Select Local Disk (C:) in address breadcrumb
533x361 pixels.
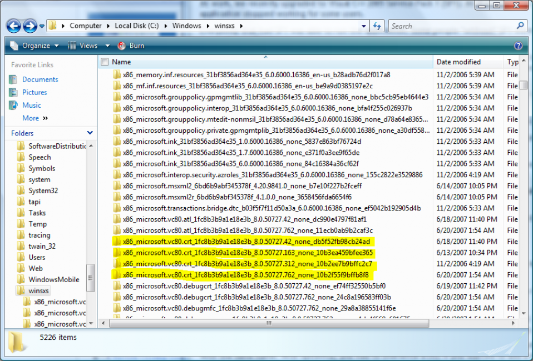pos(137,26)
